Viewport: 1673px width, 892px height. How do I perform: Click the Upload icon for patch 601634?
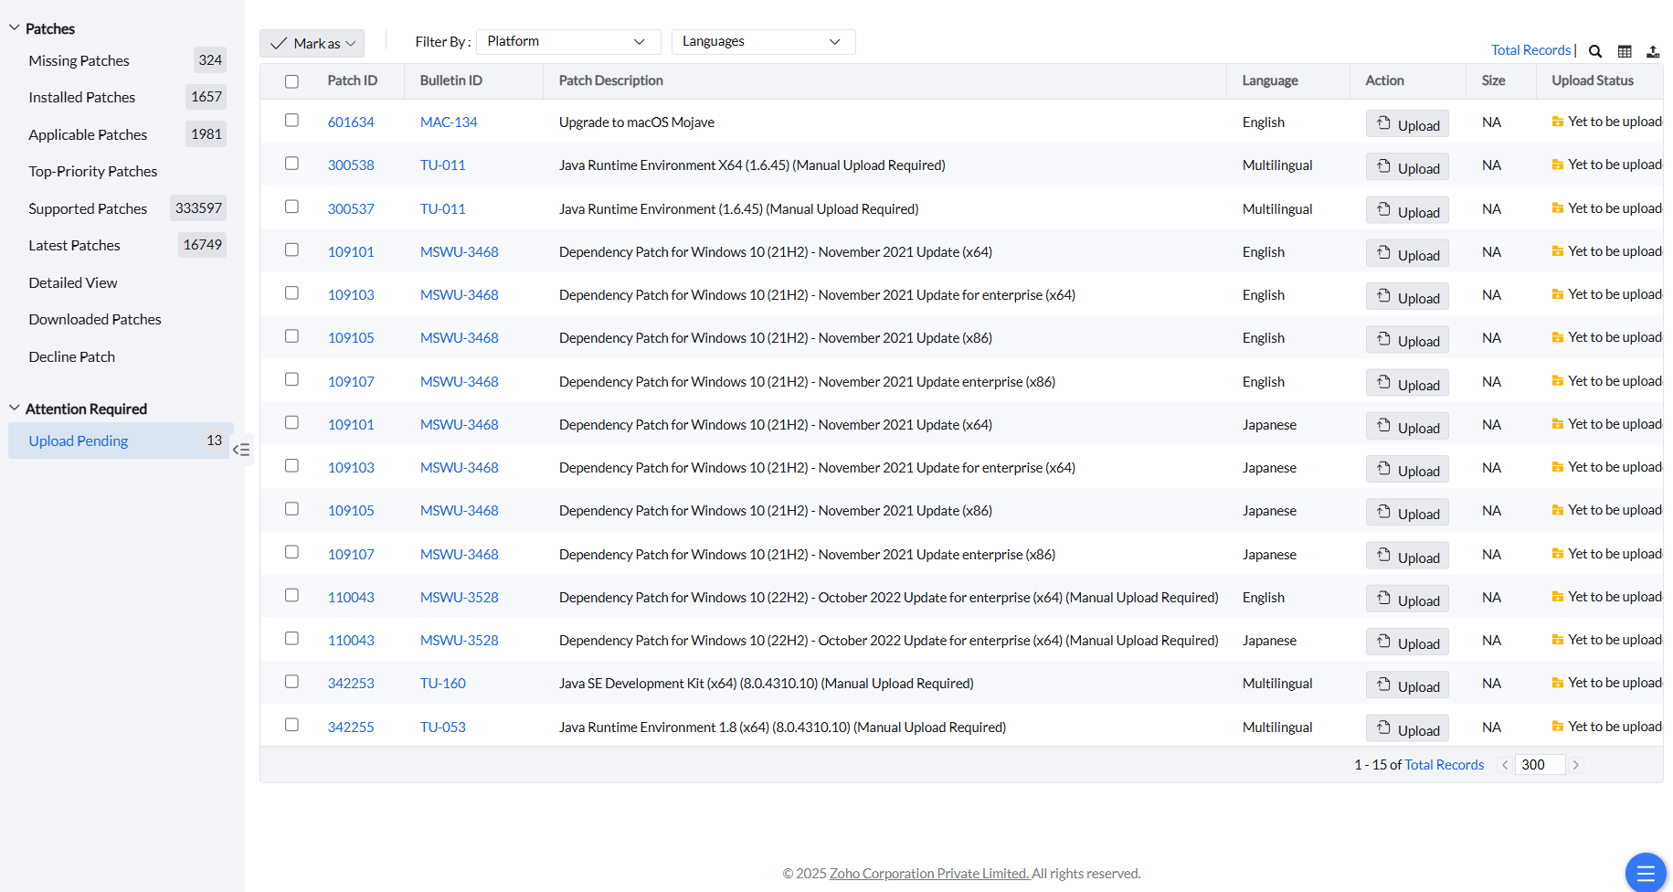click(x=1384, y=123)
